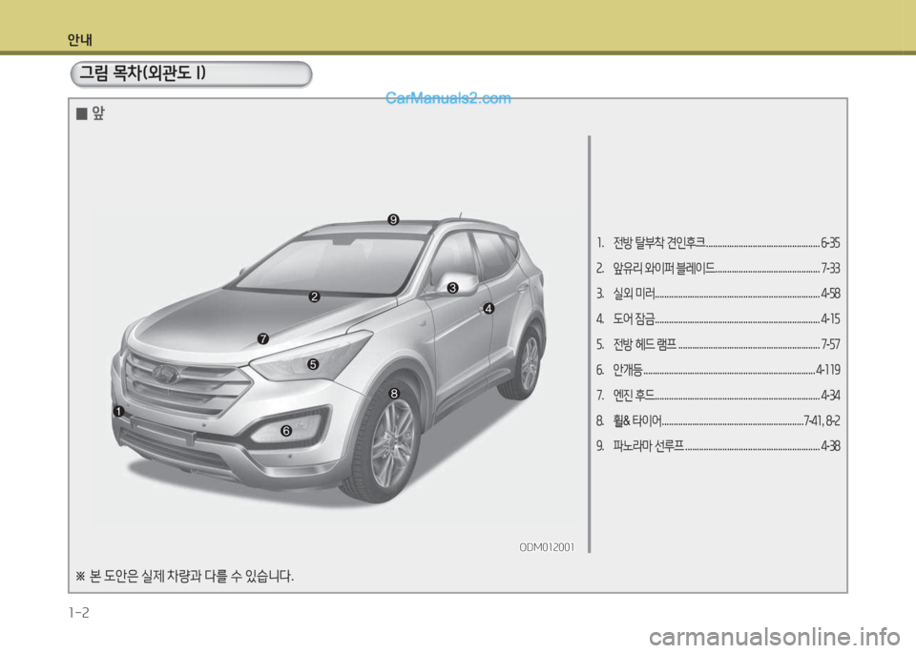Select index entry 7 엔진 후드

click(x=718, y=395)
